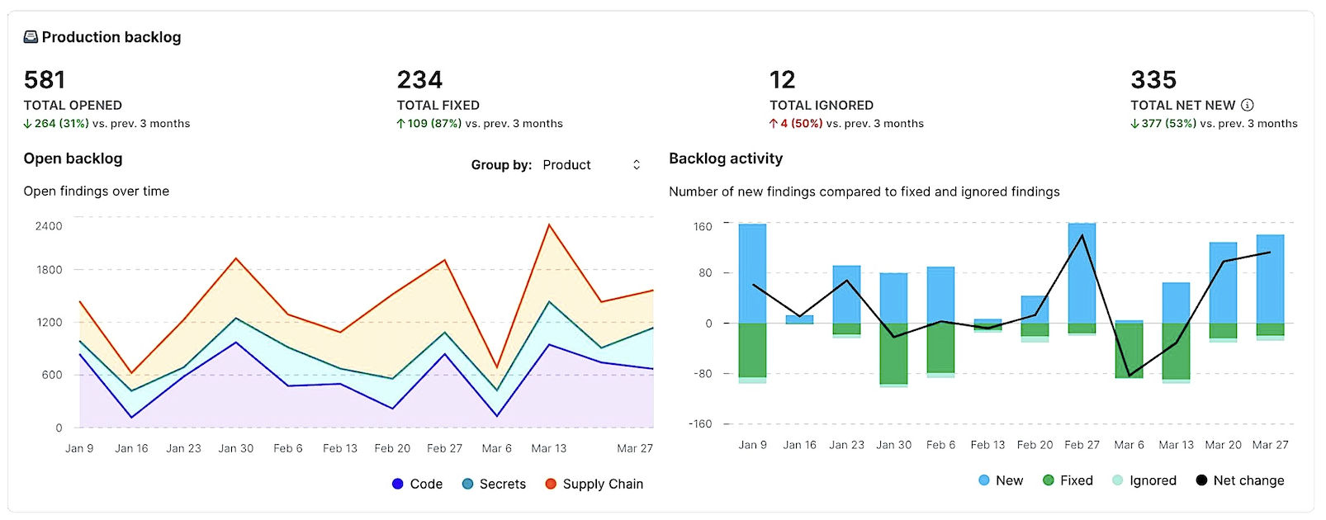Click the Feb 27 blue New bar
Screen dimensions: 1326x520
pos(1082,272)
